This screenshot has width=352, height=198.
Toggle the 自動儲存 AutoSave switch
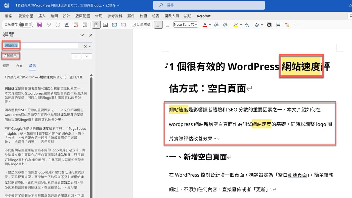26,25
